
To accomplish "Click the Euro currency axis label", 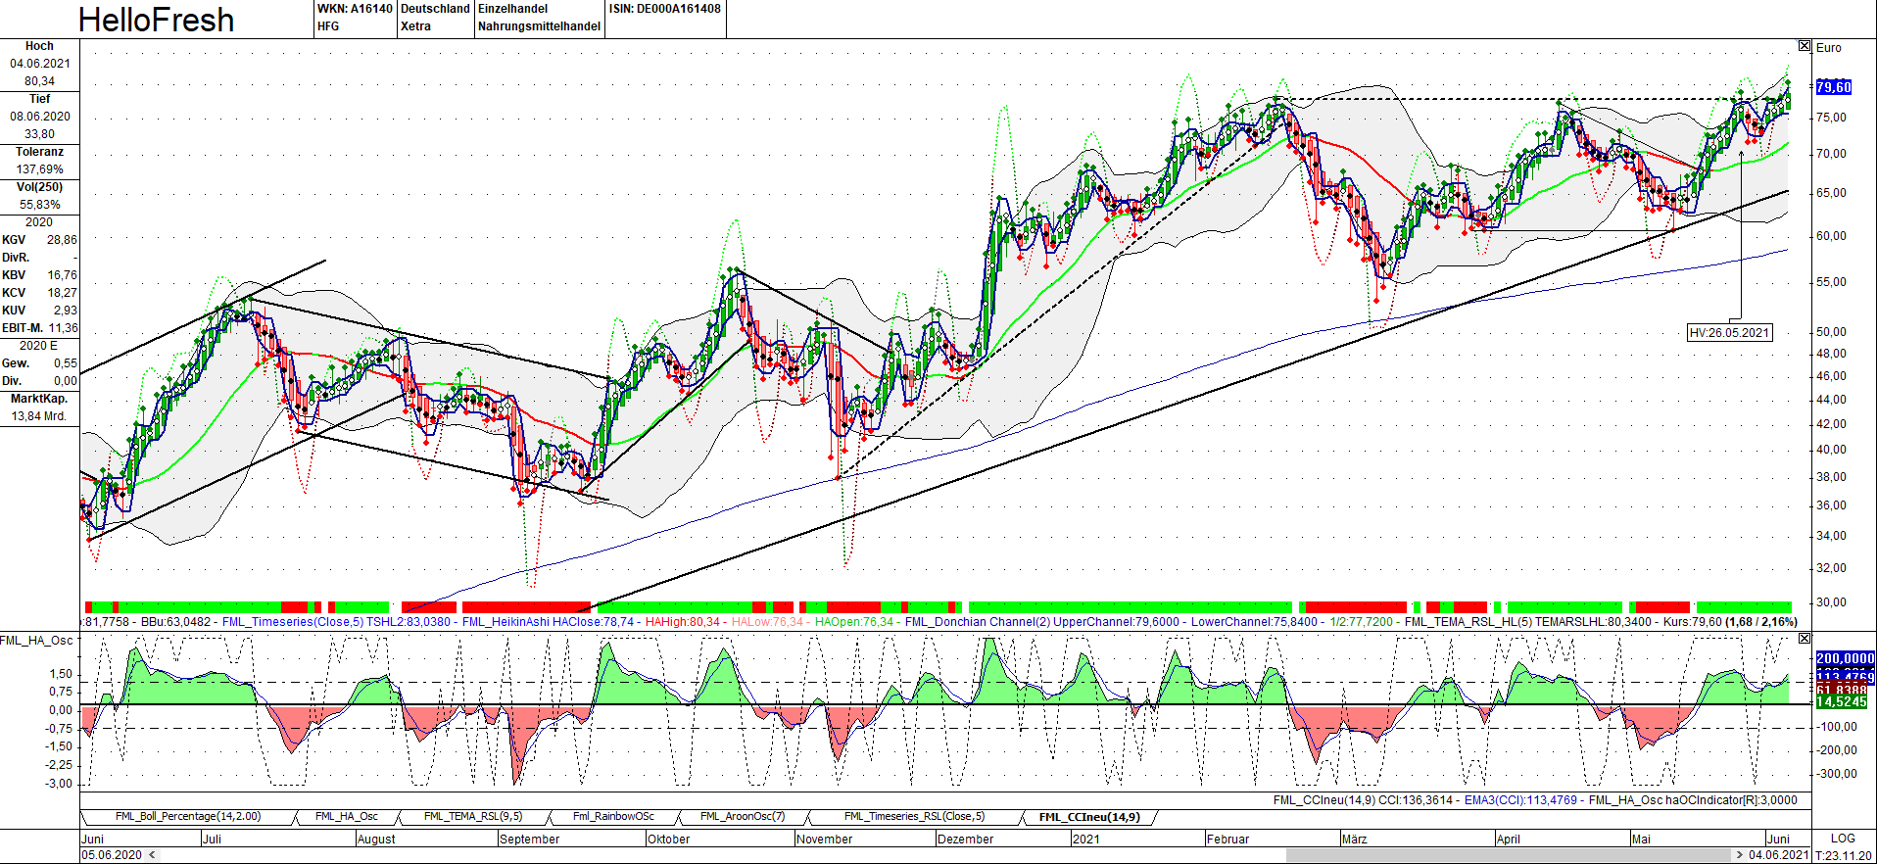I will [1828, 47].
